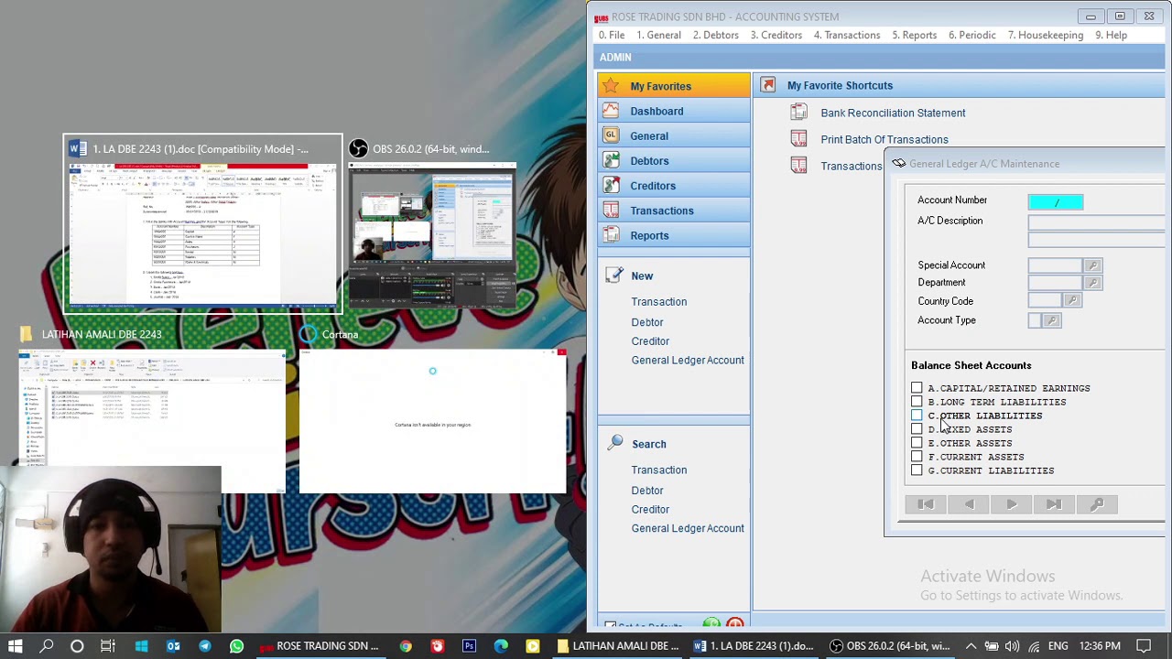Click the Dashboard icon in the sidebar

tap(611, 111)
